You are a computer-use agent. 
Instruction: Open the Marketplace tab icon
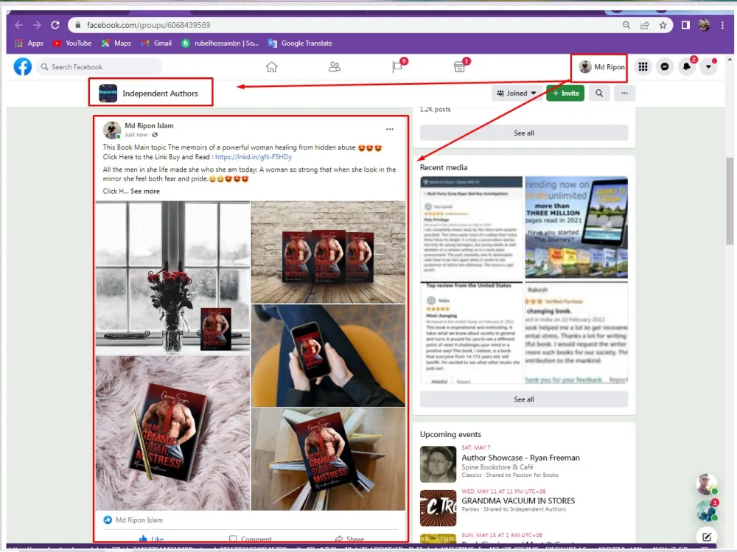click(x=460, y=67)
